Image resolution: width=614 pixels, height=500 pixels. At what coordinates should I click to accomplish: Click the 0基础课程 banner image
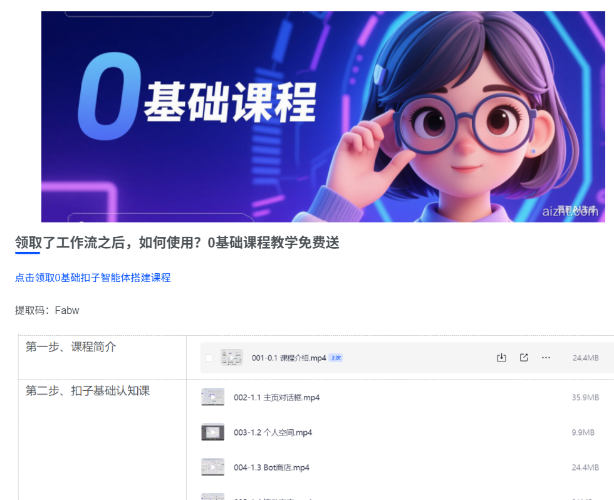tap(323, 117)
